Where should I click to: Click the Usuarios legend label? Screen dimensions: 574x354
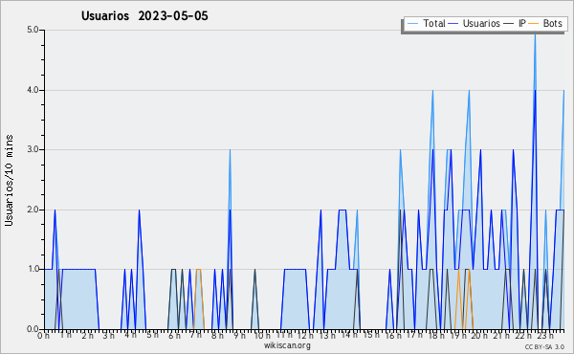pos(481,23)
